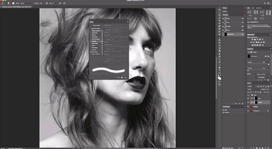Image resolution: width=272 pixels, height=149 pixels.
Task: Change screen mode at toolbar bottom
Action: (220, 84)
